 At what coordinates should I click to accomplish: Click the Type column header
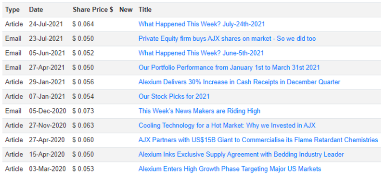tap(13, 10)
